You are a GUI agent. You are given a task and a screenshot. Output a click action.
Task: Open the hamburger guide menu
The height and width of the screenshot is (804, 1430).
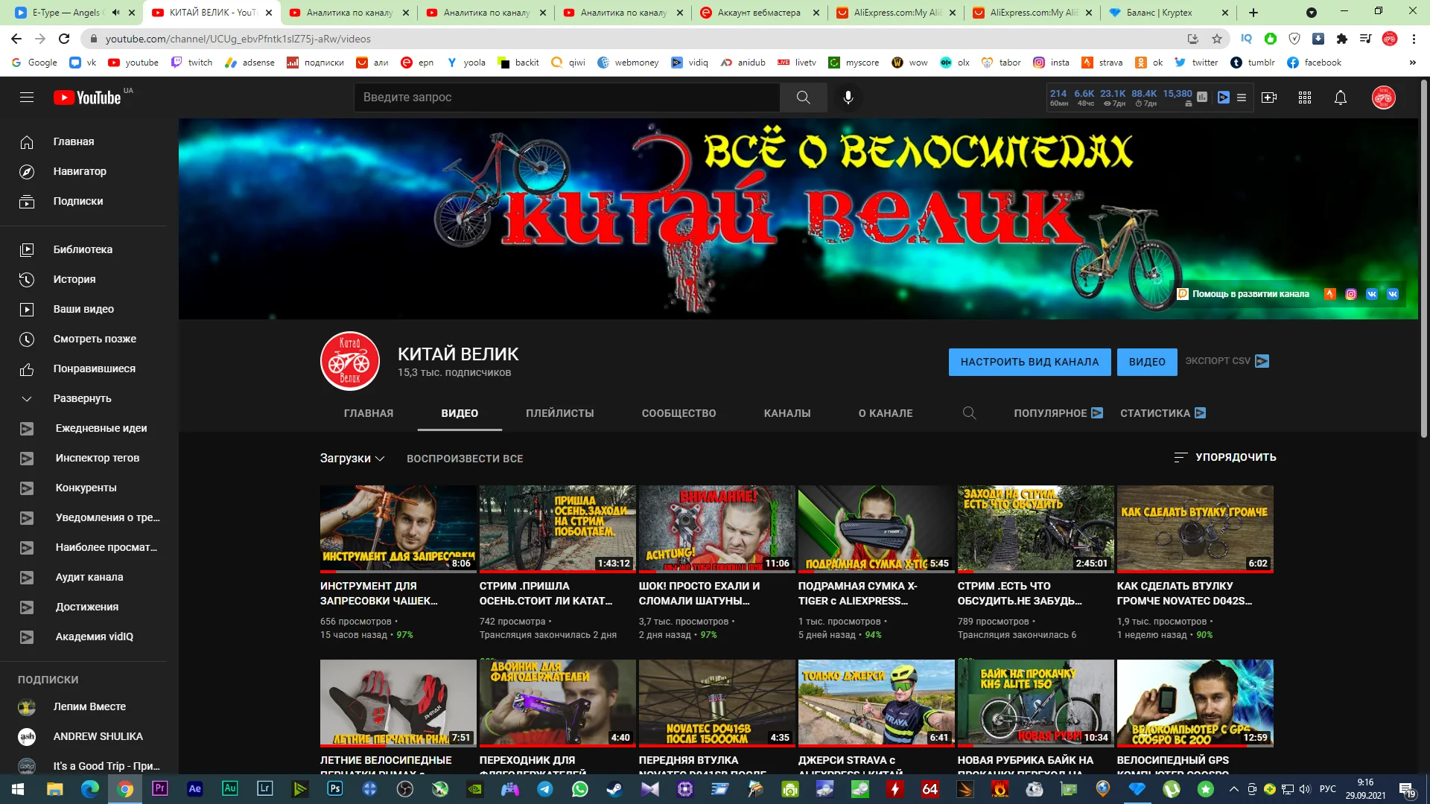(x=27, y=98)
